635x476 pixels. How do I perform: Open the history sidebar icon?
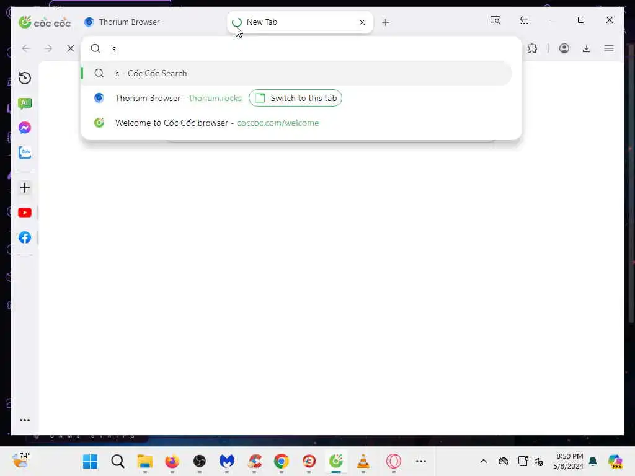[x=25, y=78]
